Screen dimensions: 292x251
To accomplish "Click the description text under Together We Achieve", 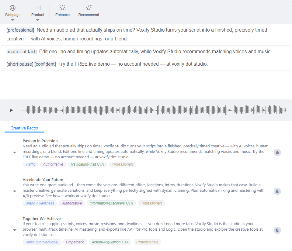I will click(x=143, y=229).
